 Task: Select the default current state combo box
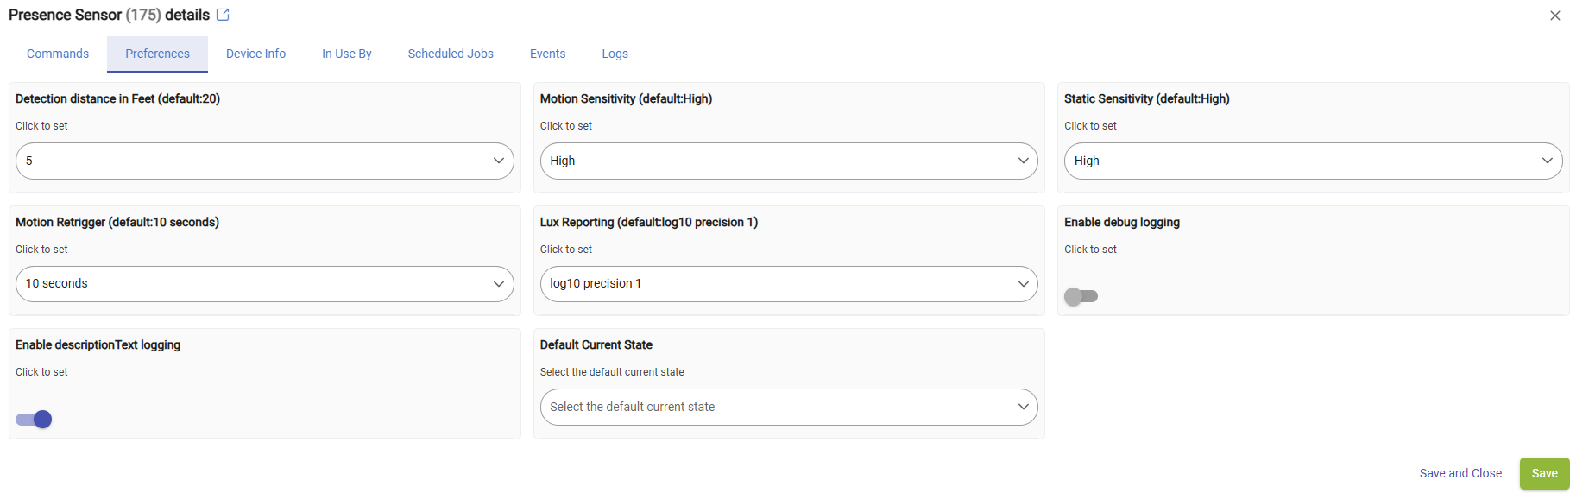click(789, 407)
